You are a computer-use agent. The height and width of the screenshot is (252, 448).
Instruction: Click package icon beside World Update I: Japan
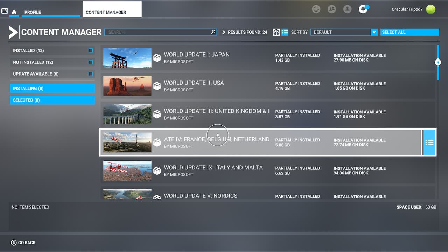coord(157,58)
